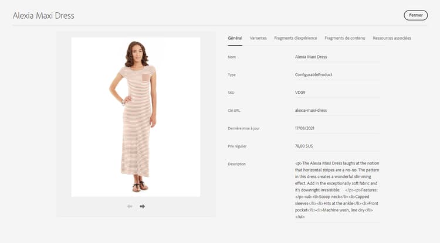
Task: Close the product view with Fermer
Action: pyautogui.click(x=415, y=15)
